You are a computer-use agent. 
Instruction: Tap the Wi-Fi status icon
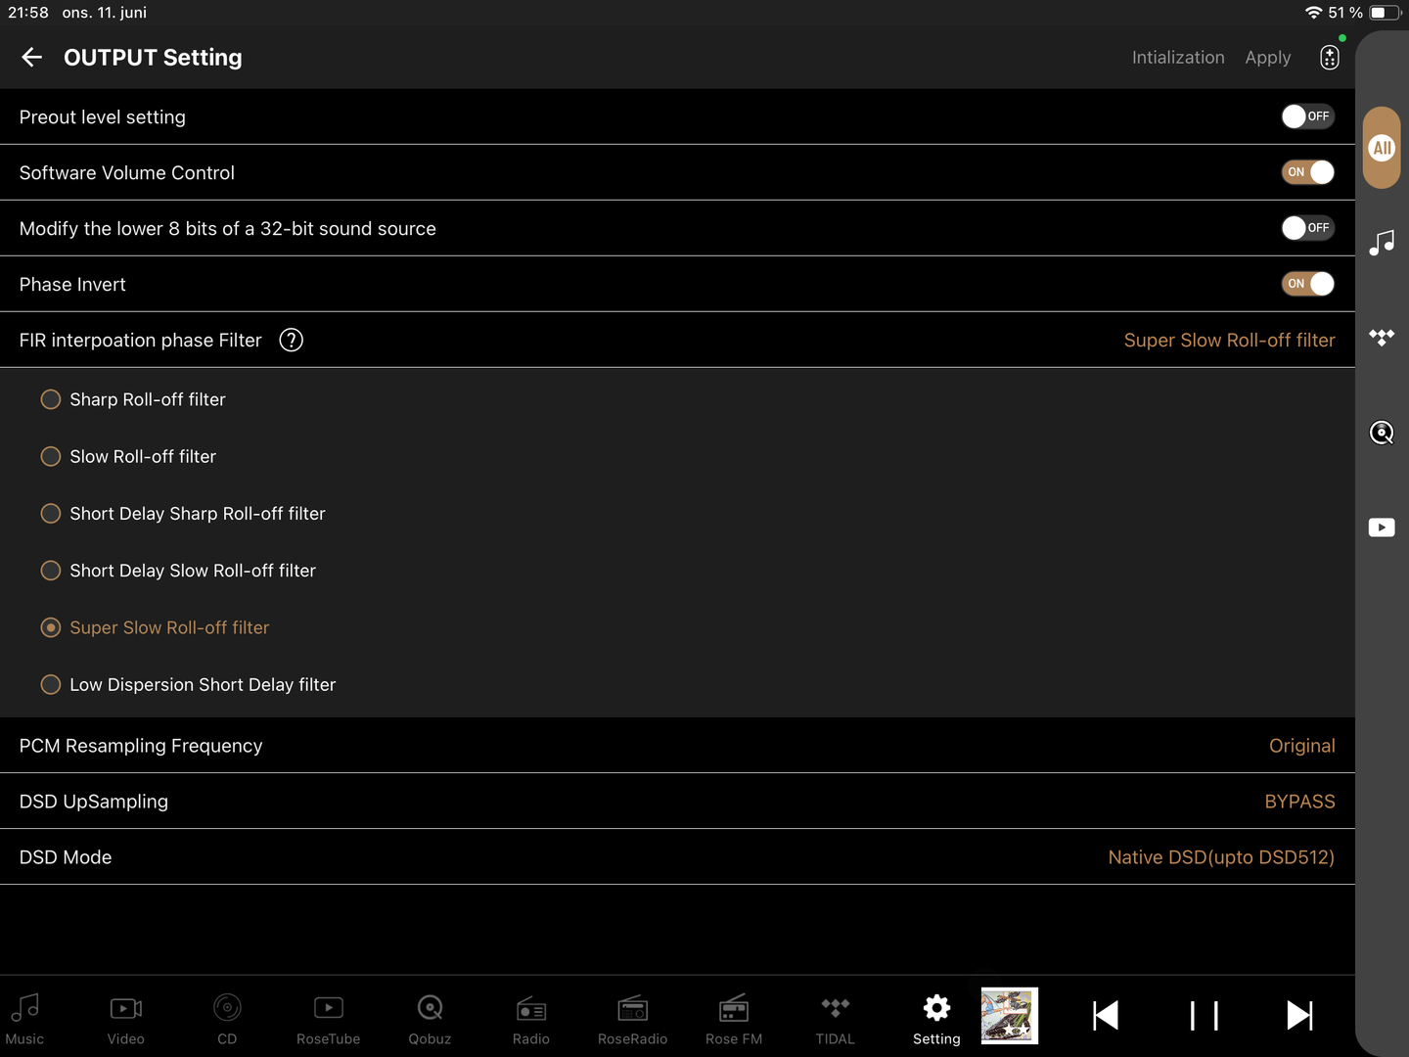[x=1313, y=13]
